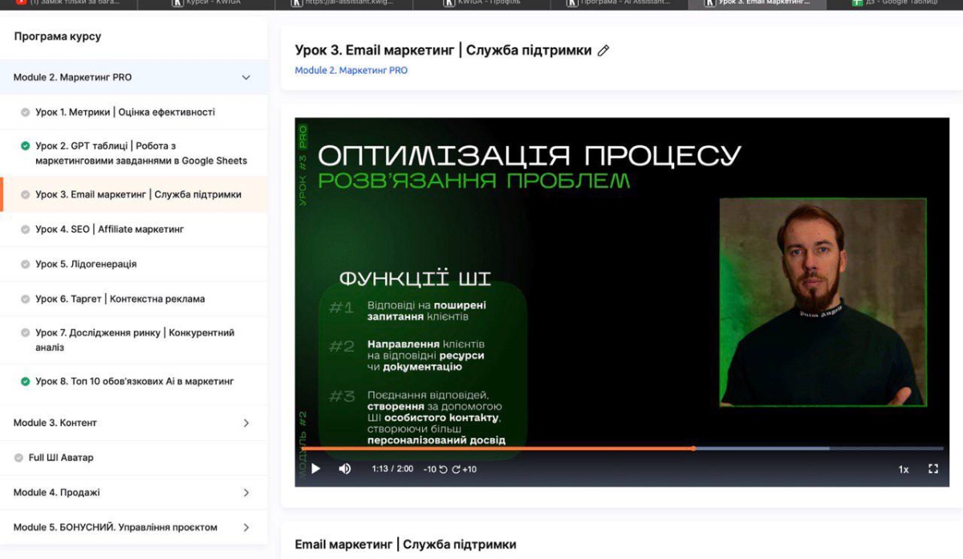Collapse Module 2. Маркетинг PRO section
The height and width of the screenshot is (559, 963).
tap(246, 78)
